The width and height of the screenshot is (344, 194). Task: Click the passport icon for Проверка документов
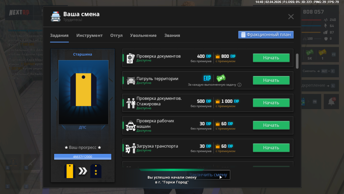tap(130, 58)
